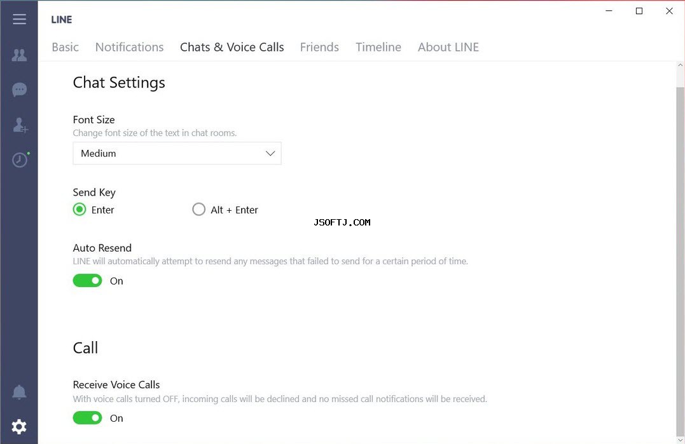Switch to the Basic tab
685x444 pixels.
pyautogui.click(x=65, y=47)
